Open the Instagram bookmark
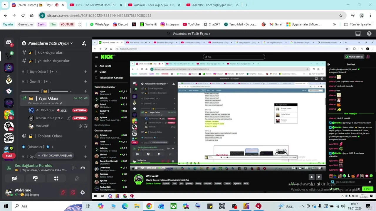The image size is (376, 211). pyautogui.click(x=169, y=24)
